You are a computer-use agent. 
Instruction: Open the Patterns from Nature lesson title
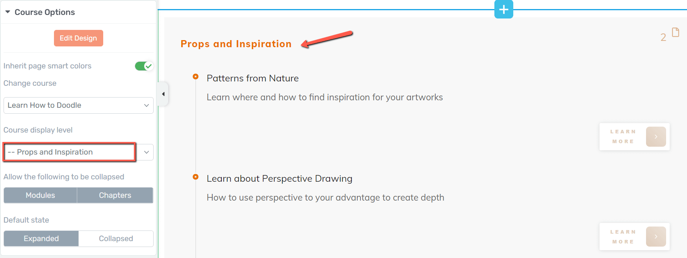tap(253, 78)
